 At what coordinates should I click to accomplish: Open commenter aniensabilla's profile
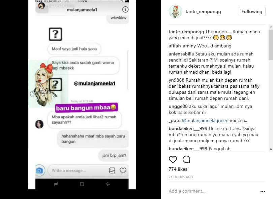click(181, 54)
